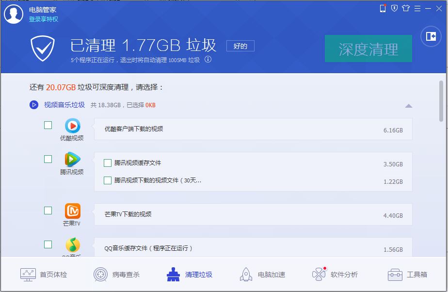Click the large shield checkmark icon
The height and width of the screenshot is (292, 448).
[43, 49]
